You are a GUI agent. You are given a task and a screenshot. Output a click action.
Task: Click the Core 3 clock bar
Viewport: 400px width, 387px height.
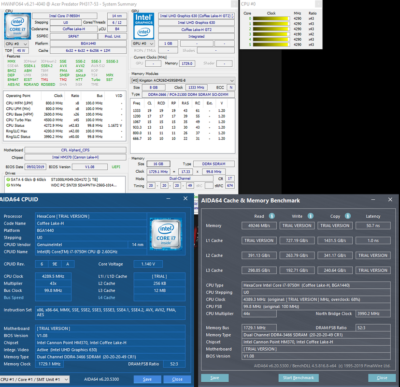(x=271, y=34)
